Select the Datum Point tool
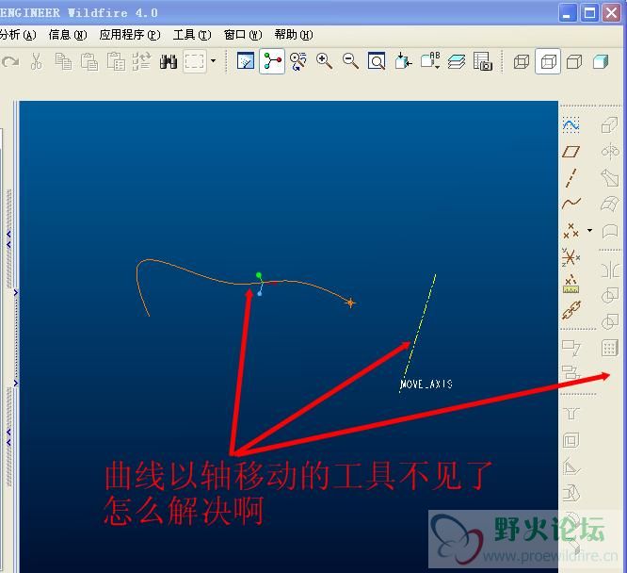Screen dimensions: 627x573 pyautogui.click(x=571, y=230)
